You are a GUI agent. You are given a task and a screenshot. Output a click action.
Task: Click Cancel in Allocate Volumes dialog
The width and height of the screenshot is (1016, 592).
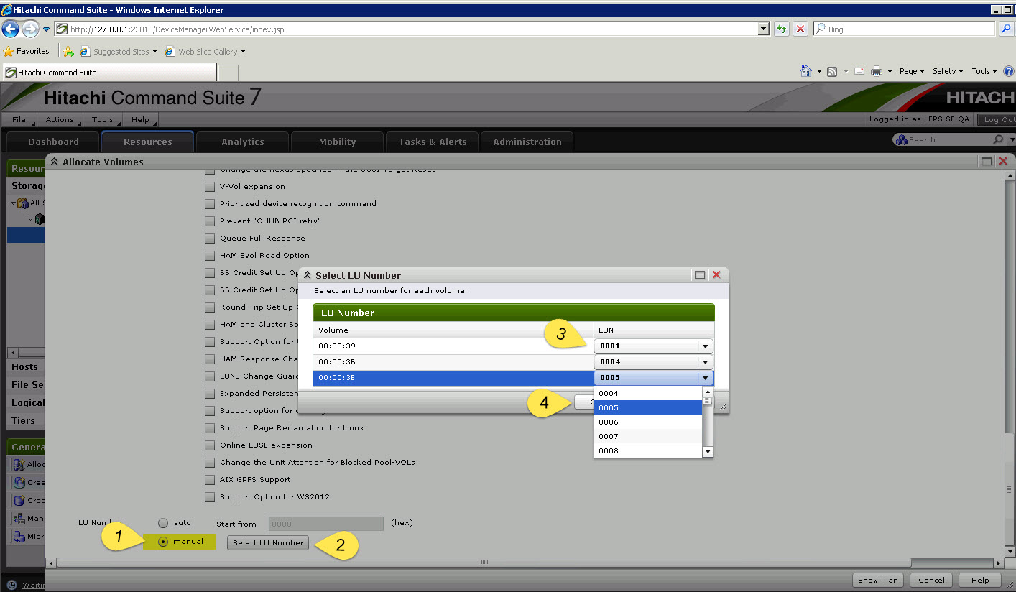point(931,580)
